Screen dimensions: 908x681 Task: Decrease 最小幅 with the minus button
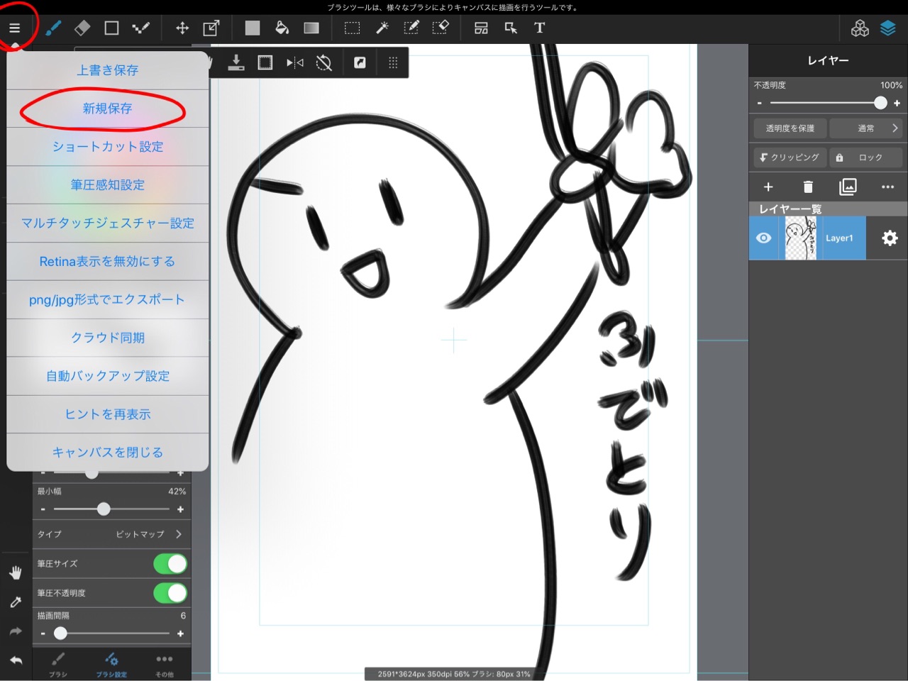pos(43,509)
